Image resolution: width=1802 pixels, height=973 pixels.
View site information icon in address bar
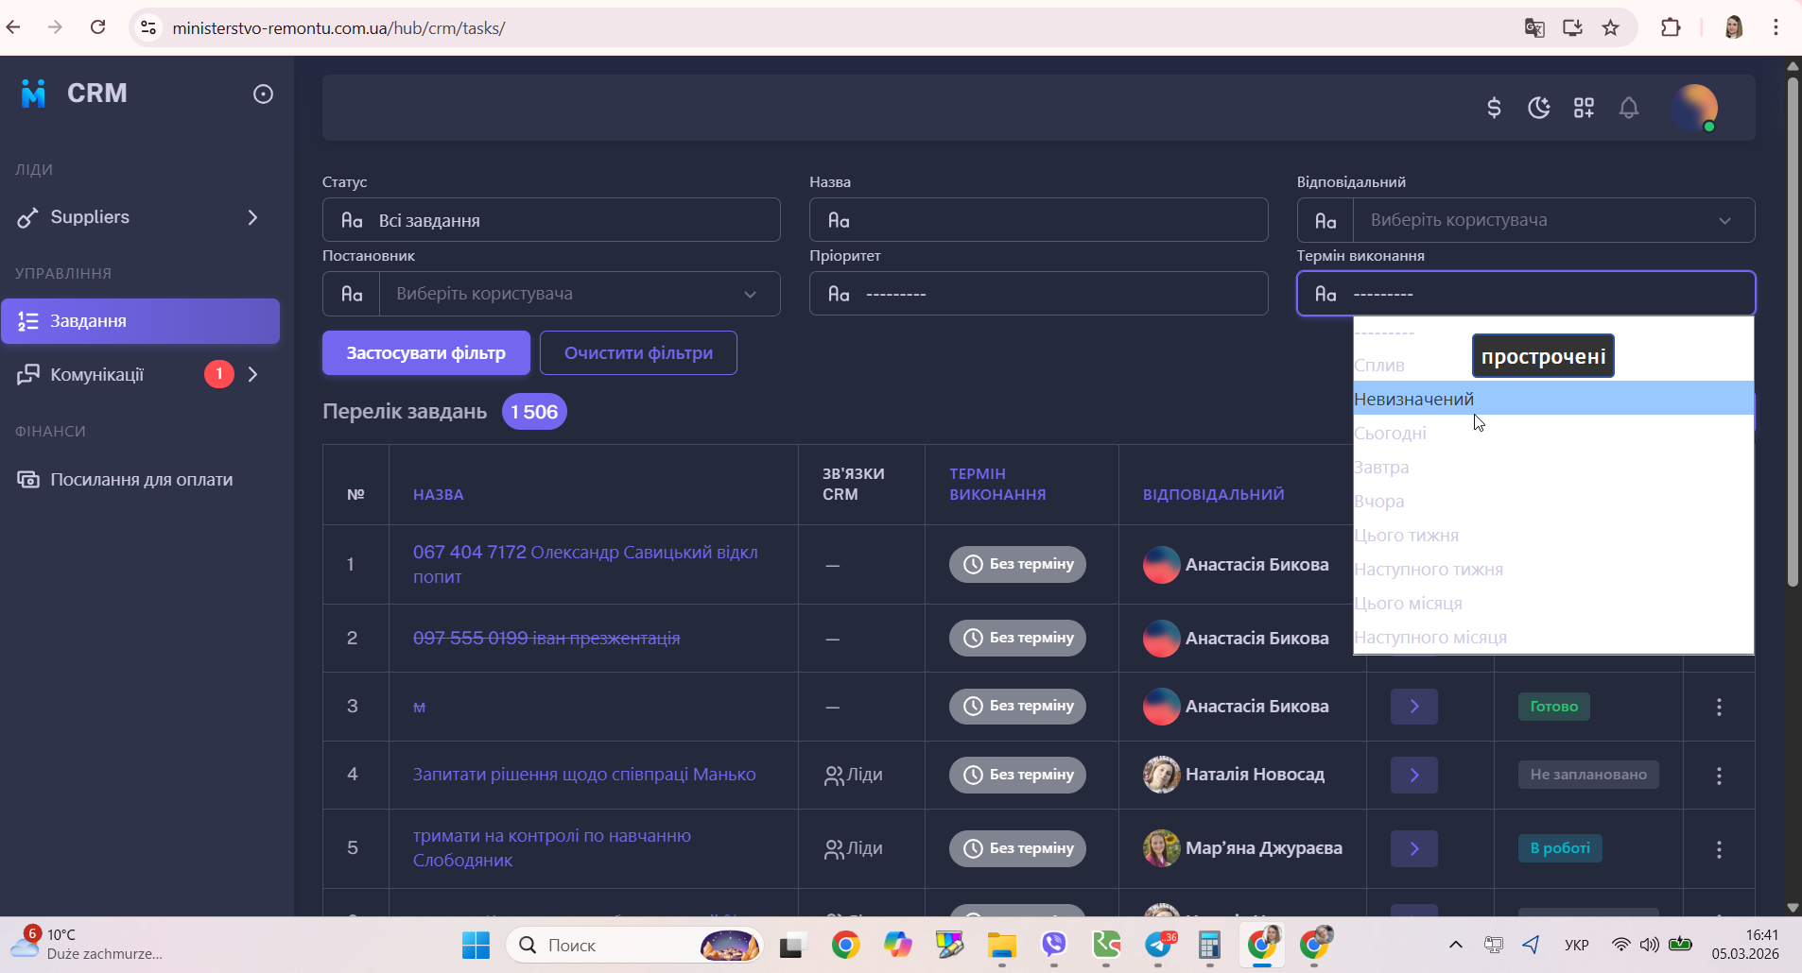click(148, 28)
